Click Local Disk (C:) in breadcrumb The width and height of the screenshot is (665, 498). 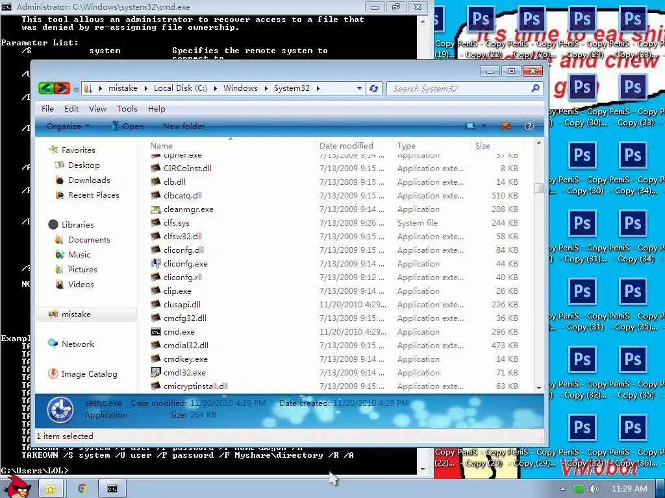point(181,88)
